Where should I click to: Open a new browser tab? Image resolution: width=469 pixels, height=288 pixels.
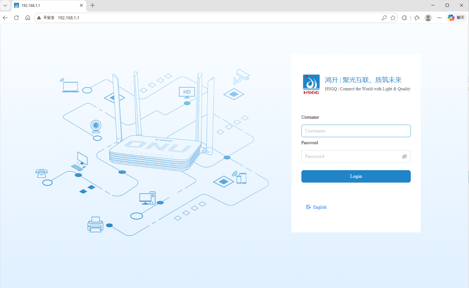(x=93, y=5)
